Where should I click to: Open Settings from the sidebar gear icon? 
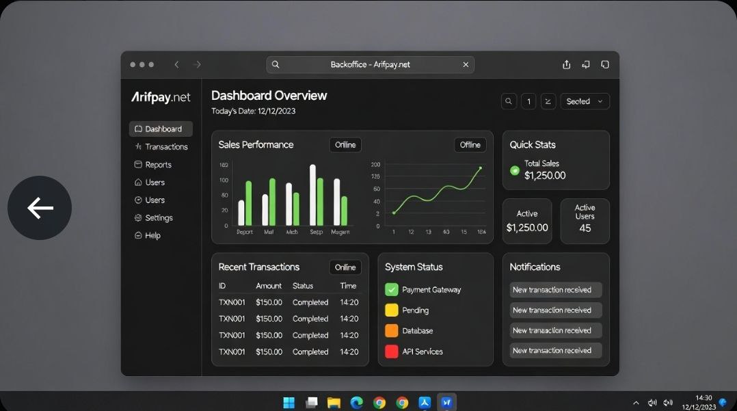point(138,217)
